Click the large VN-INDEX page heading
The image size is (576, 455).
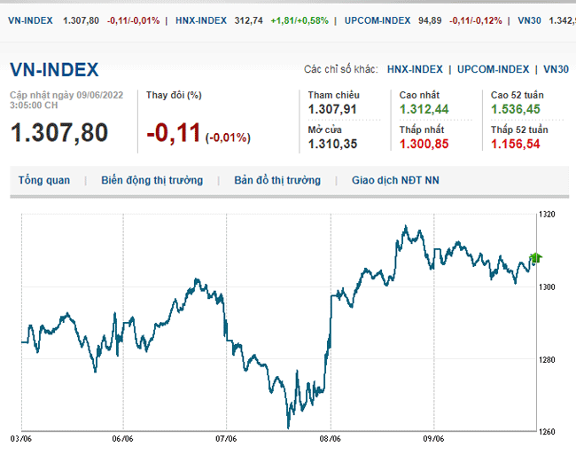tap(54, 71)
